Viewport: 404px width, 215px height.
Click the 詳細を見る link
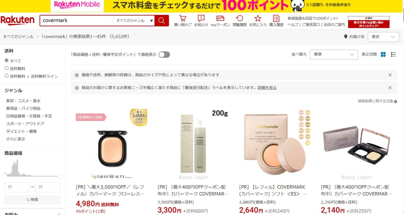click(267, 88)
